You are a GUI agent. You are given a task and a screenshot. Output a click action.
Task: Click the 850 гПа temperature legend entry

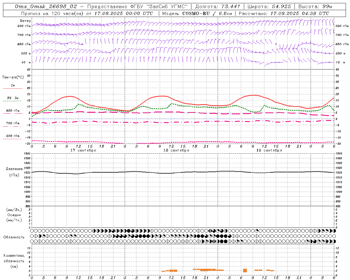click(13, 111)
